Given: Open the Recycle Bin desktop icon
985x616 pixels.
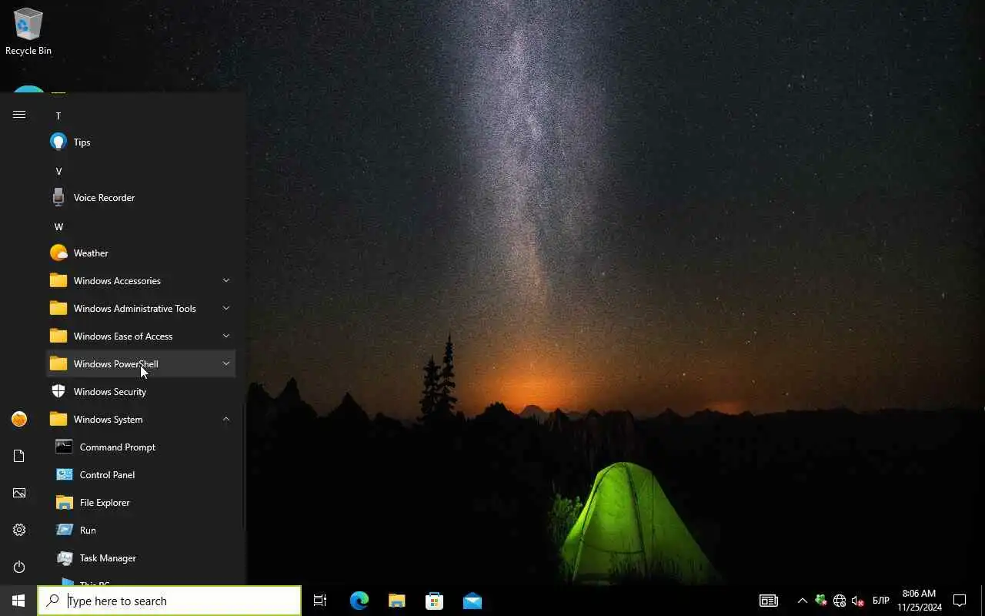Looking at the screenshot, I should coord(28,32).
